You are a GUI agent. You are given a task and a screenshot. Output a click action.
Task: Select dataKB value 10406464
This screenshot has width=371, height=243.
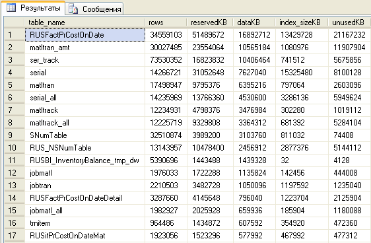coord(254,60)
